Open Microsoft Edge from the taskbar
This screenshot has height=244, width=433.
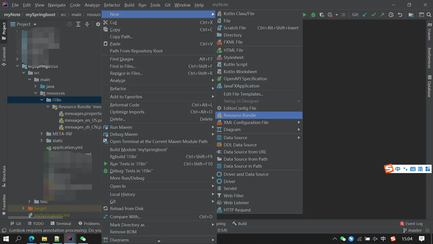pos(32,239)
